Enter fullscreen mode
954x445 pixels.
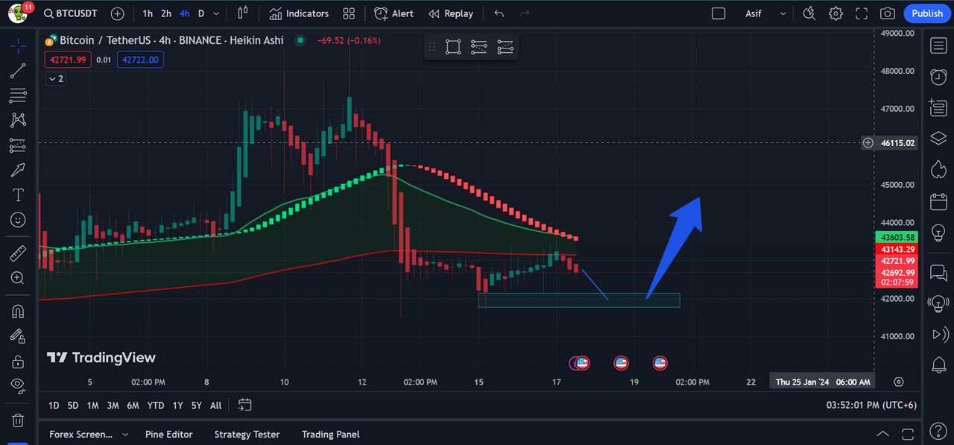[862, 13]
